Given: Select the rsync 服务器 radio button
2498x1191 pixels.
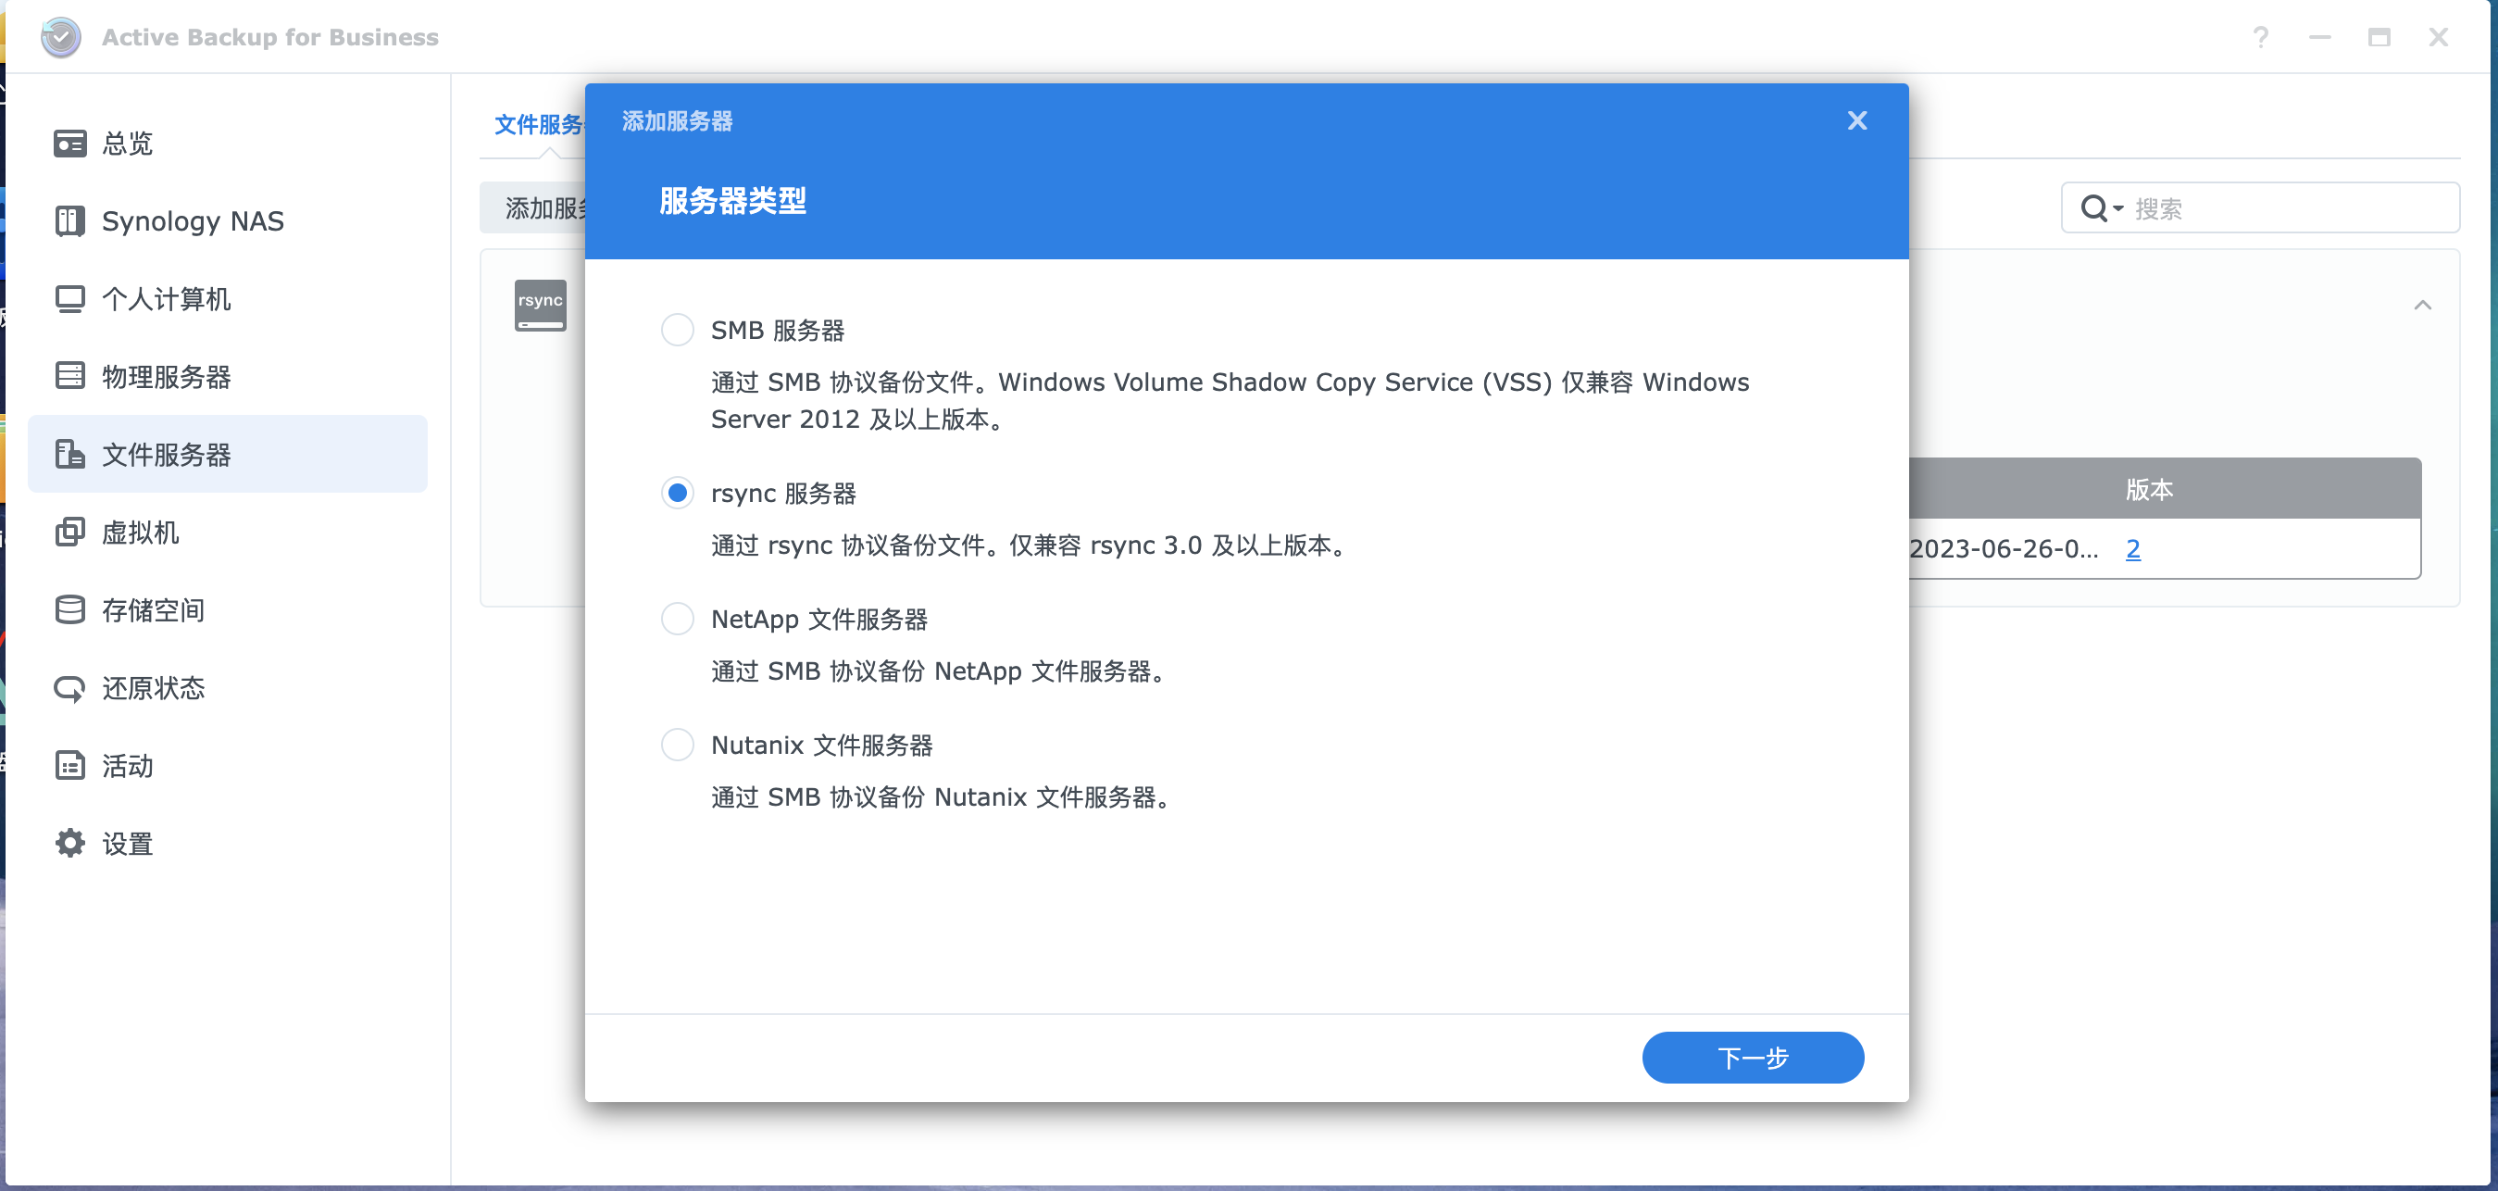Looking at the screenshot, I should pos(677,493).
